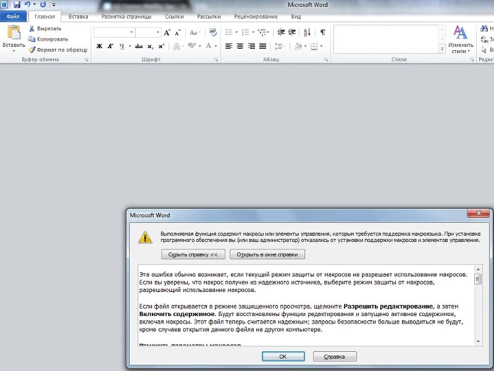Click justify alignment icon

tap(263, 46)
